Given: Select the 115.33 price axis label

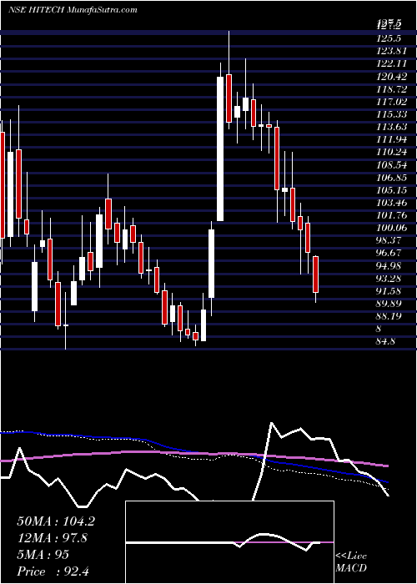Looking at the screenshot, I should [x=392, y=114].
